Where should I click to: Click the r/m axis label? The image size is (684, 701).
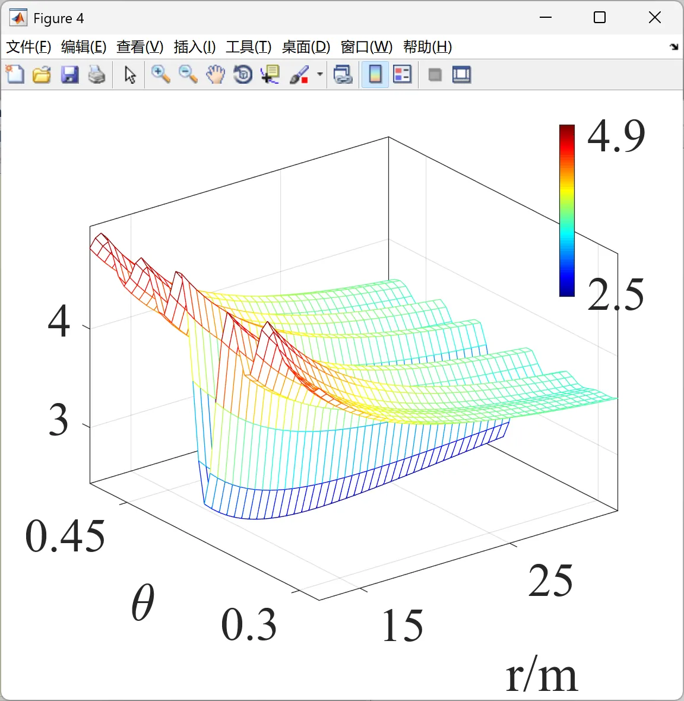point(541,675)
